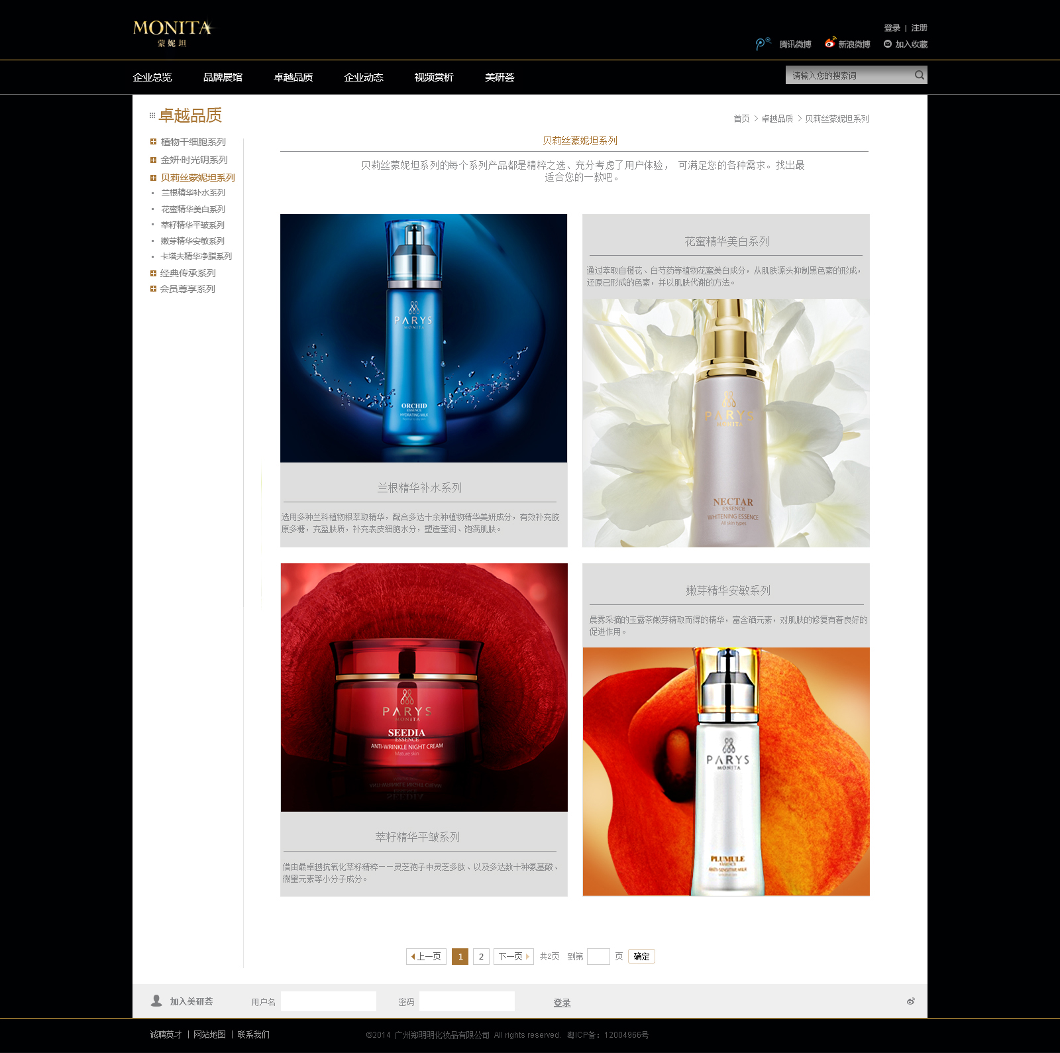Open the 视频赏析 menu item
This screenshot has height=1053, width=1060.
pos(434,78)
